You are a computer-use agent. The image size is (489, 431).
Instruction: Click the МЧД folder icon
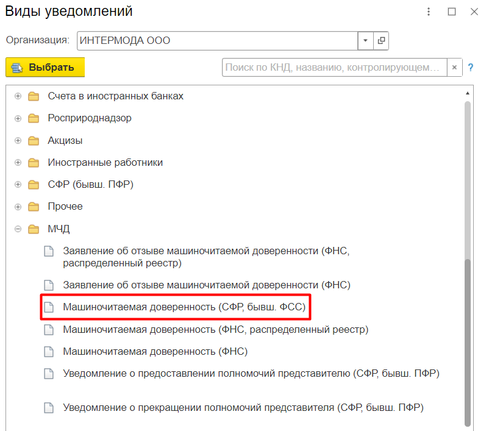(x=34, y=229)
